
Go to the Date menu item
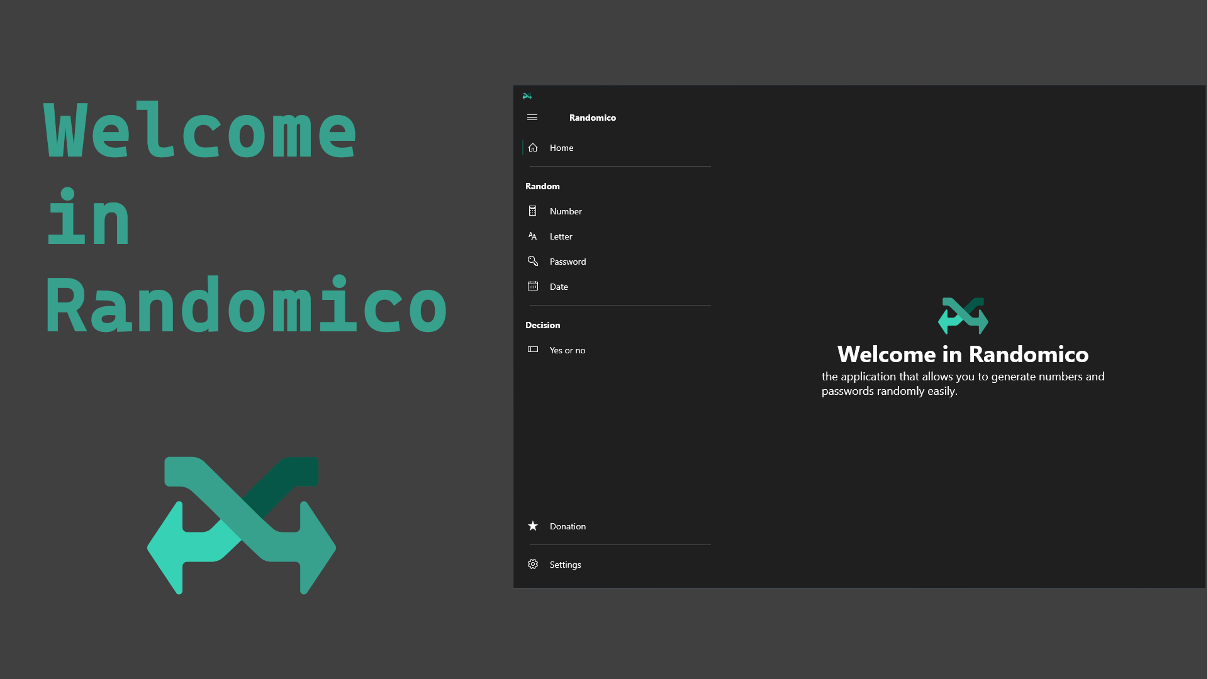pyautogui.click(x=559, y=287)
